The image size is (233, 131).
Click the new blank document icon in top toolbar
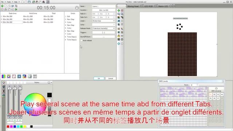23,2
